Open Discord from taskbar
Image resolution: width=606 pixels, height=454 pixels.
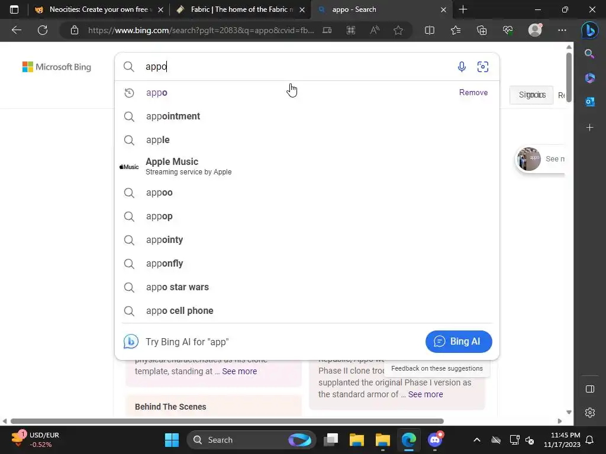pyautogui.click(x=435, y=440)
